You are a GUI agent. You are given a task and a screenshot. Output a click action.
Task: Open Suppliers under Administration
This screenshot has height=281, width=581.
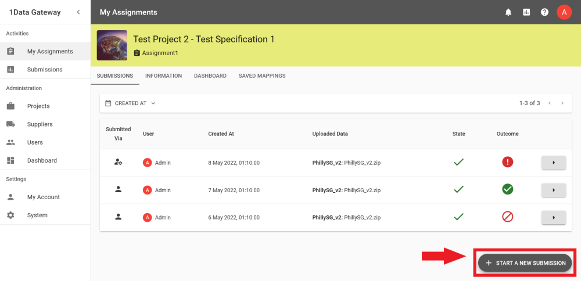(45, 124)
